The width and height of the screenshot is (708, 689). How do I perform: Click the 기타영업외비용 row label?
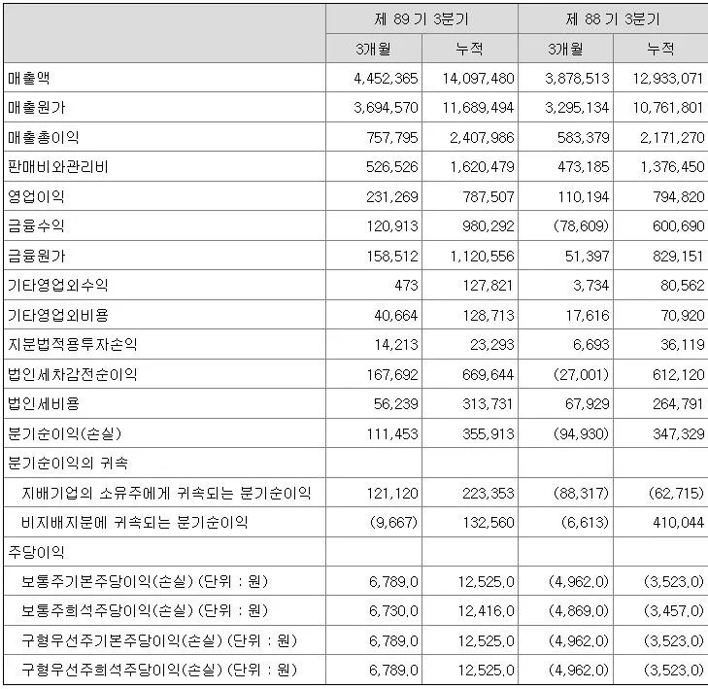[x=58, y=315]
